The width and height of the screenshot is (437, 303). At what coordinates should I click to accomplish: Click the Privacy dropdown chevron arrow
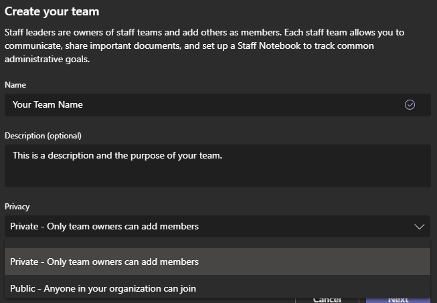click(x=420, y=227)
